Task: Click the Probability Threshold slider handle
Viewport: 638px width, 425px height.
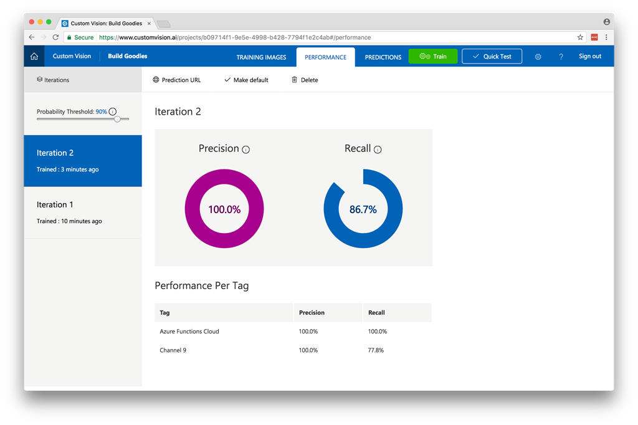Action: pos(117,119)
